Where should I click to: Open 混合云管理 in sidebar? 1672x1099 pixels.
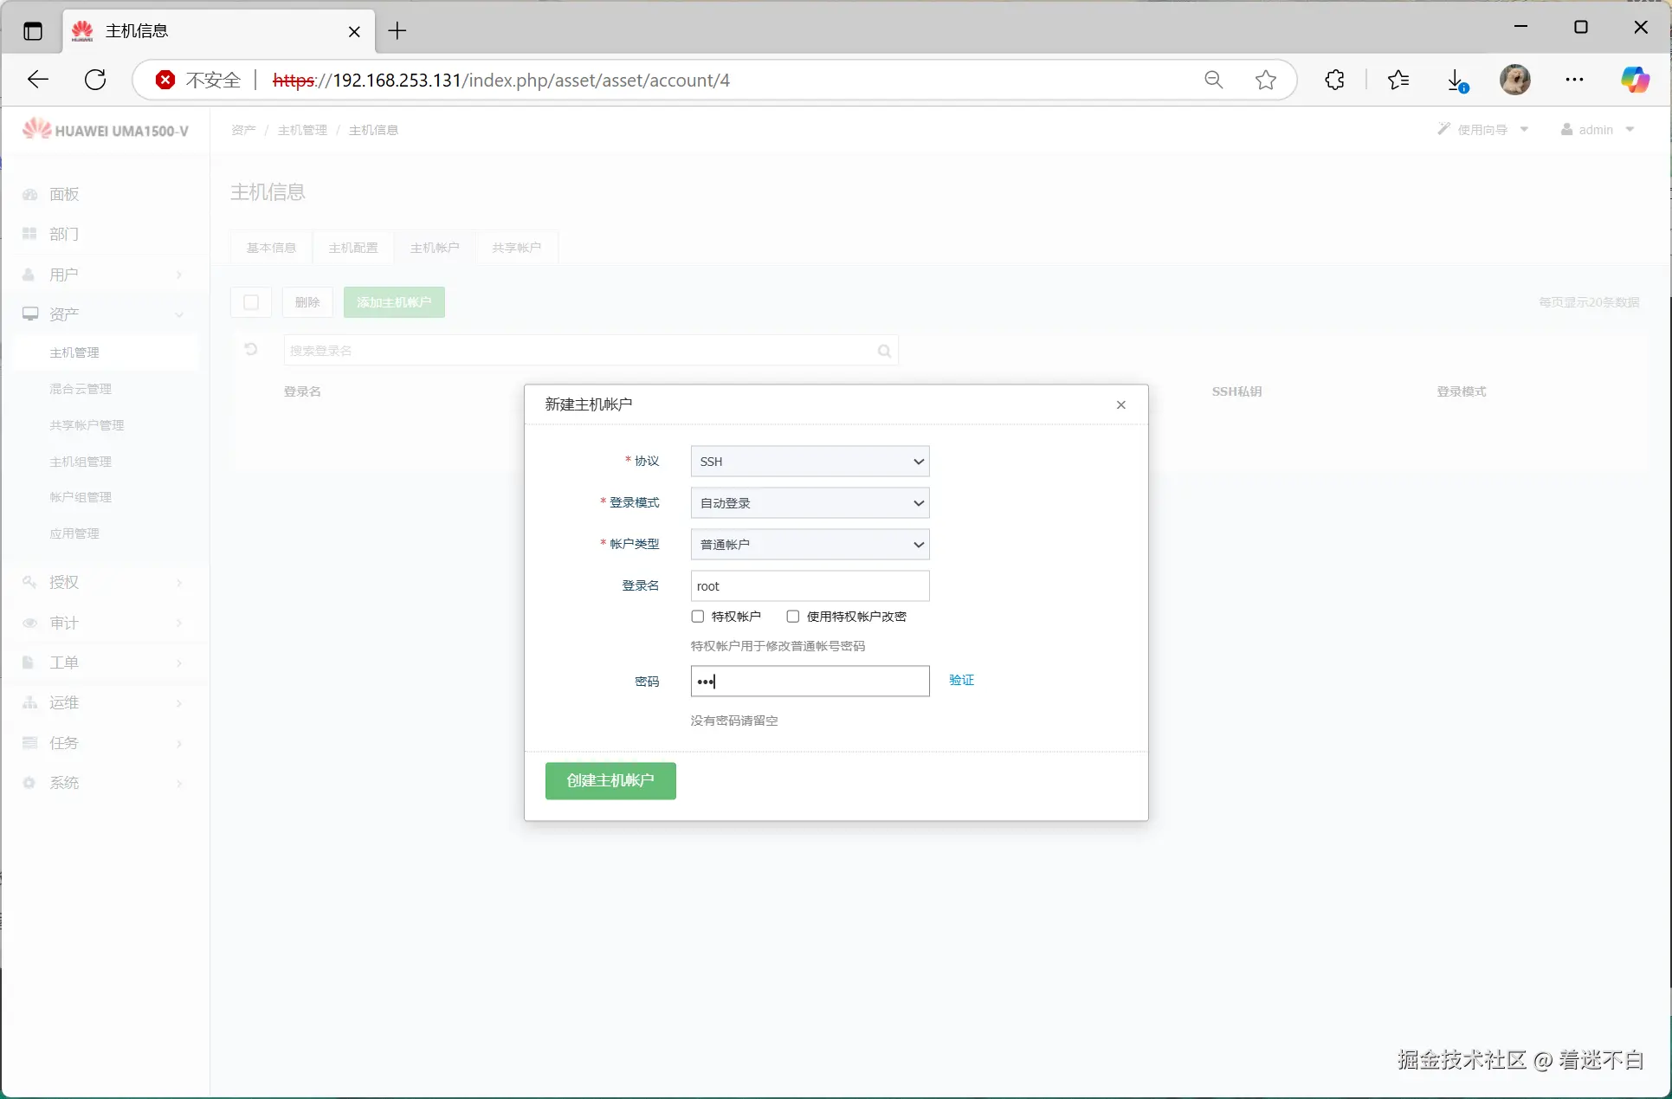click(81, 389)
